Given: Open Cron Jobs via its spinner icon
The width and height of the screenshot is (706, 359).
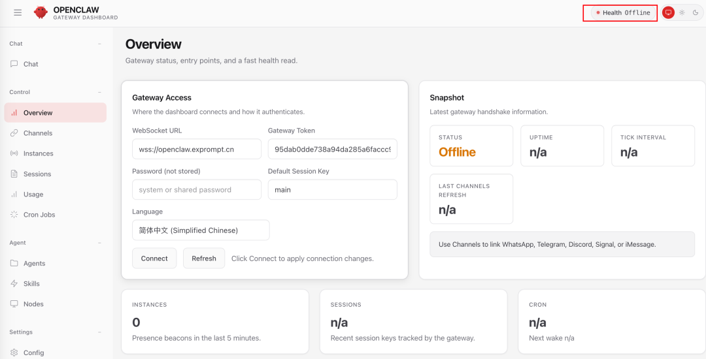Looking at the screenshot, I should pos(14,215).
